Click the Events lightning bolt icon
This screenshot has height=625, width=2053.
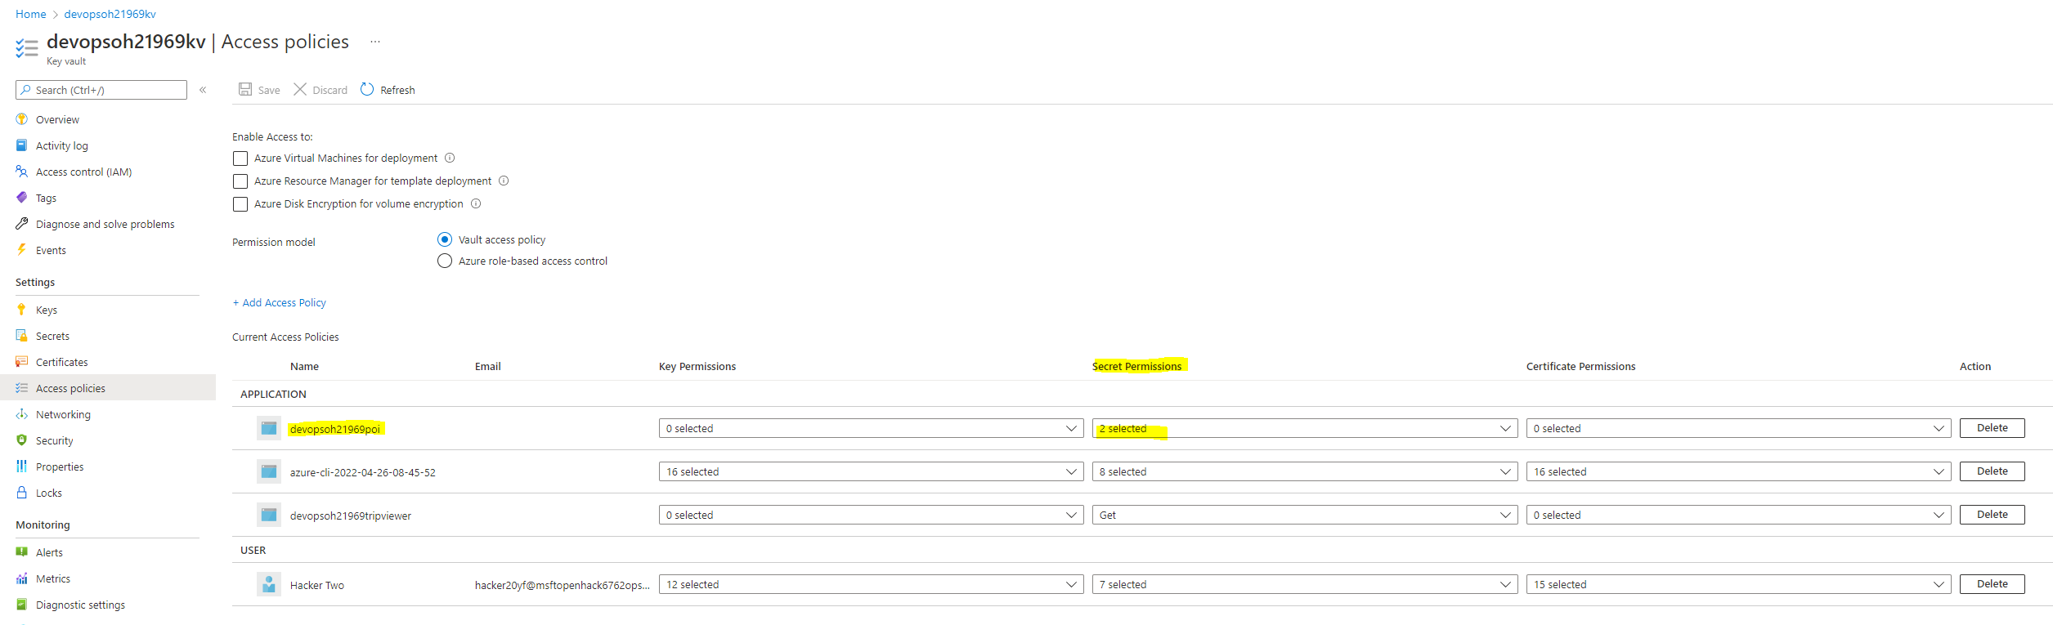(22, 250)
